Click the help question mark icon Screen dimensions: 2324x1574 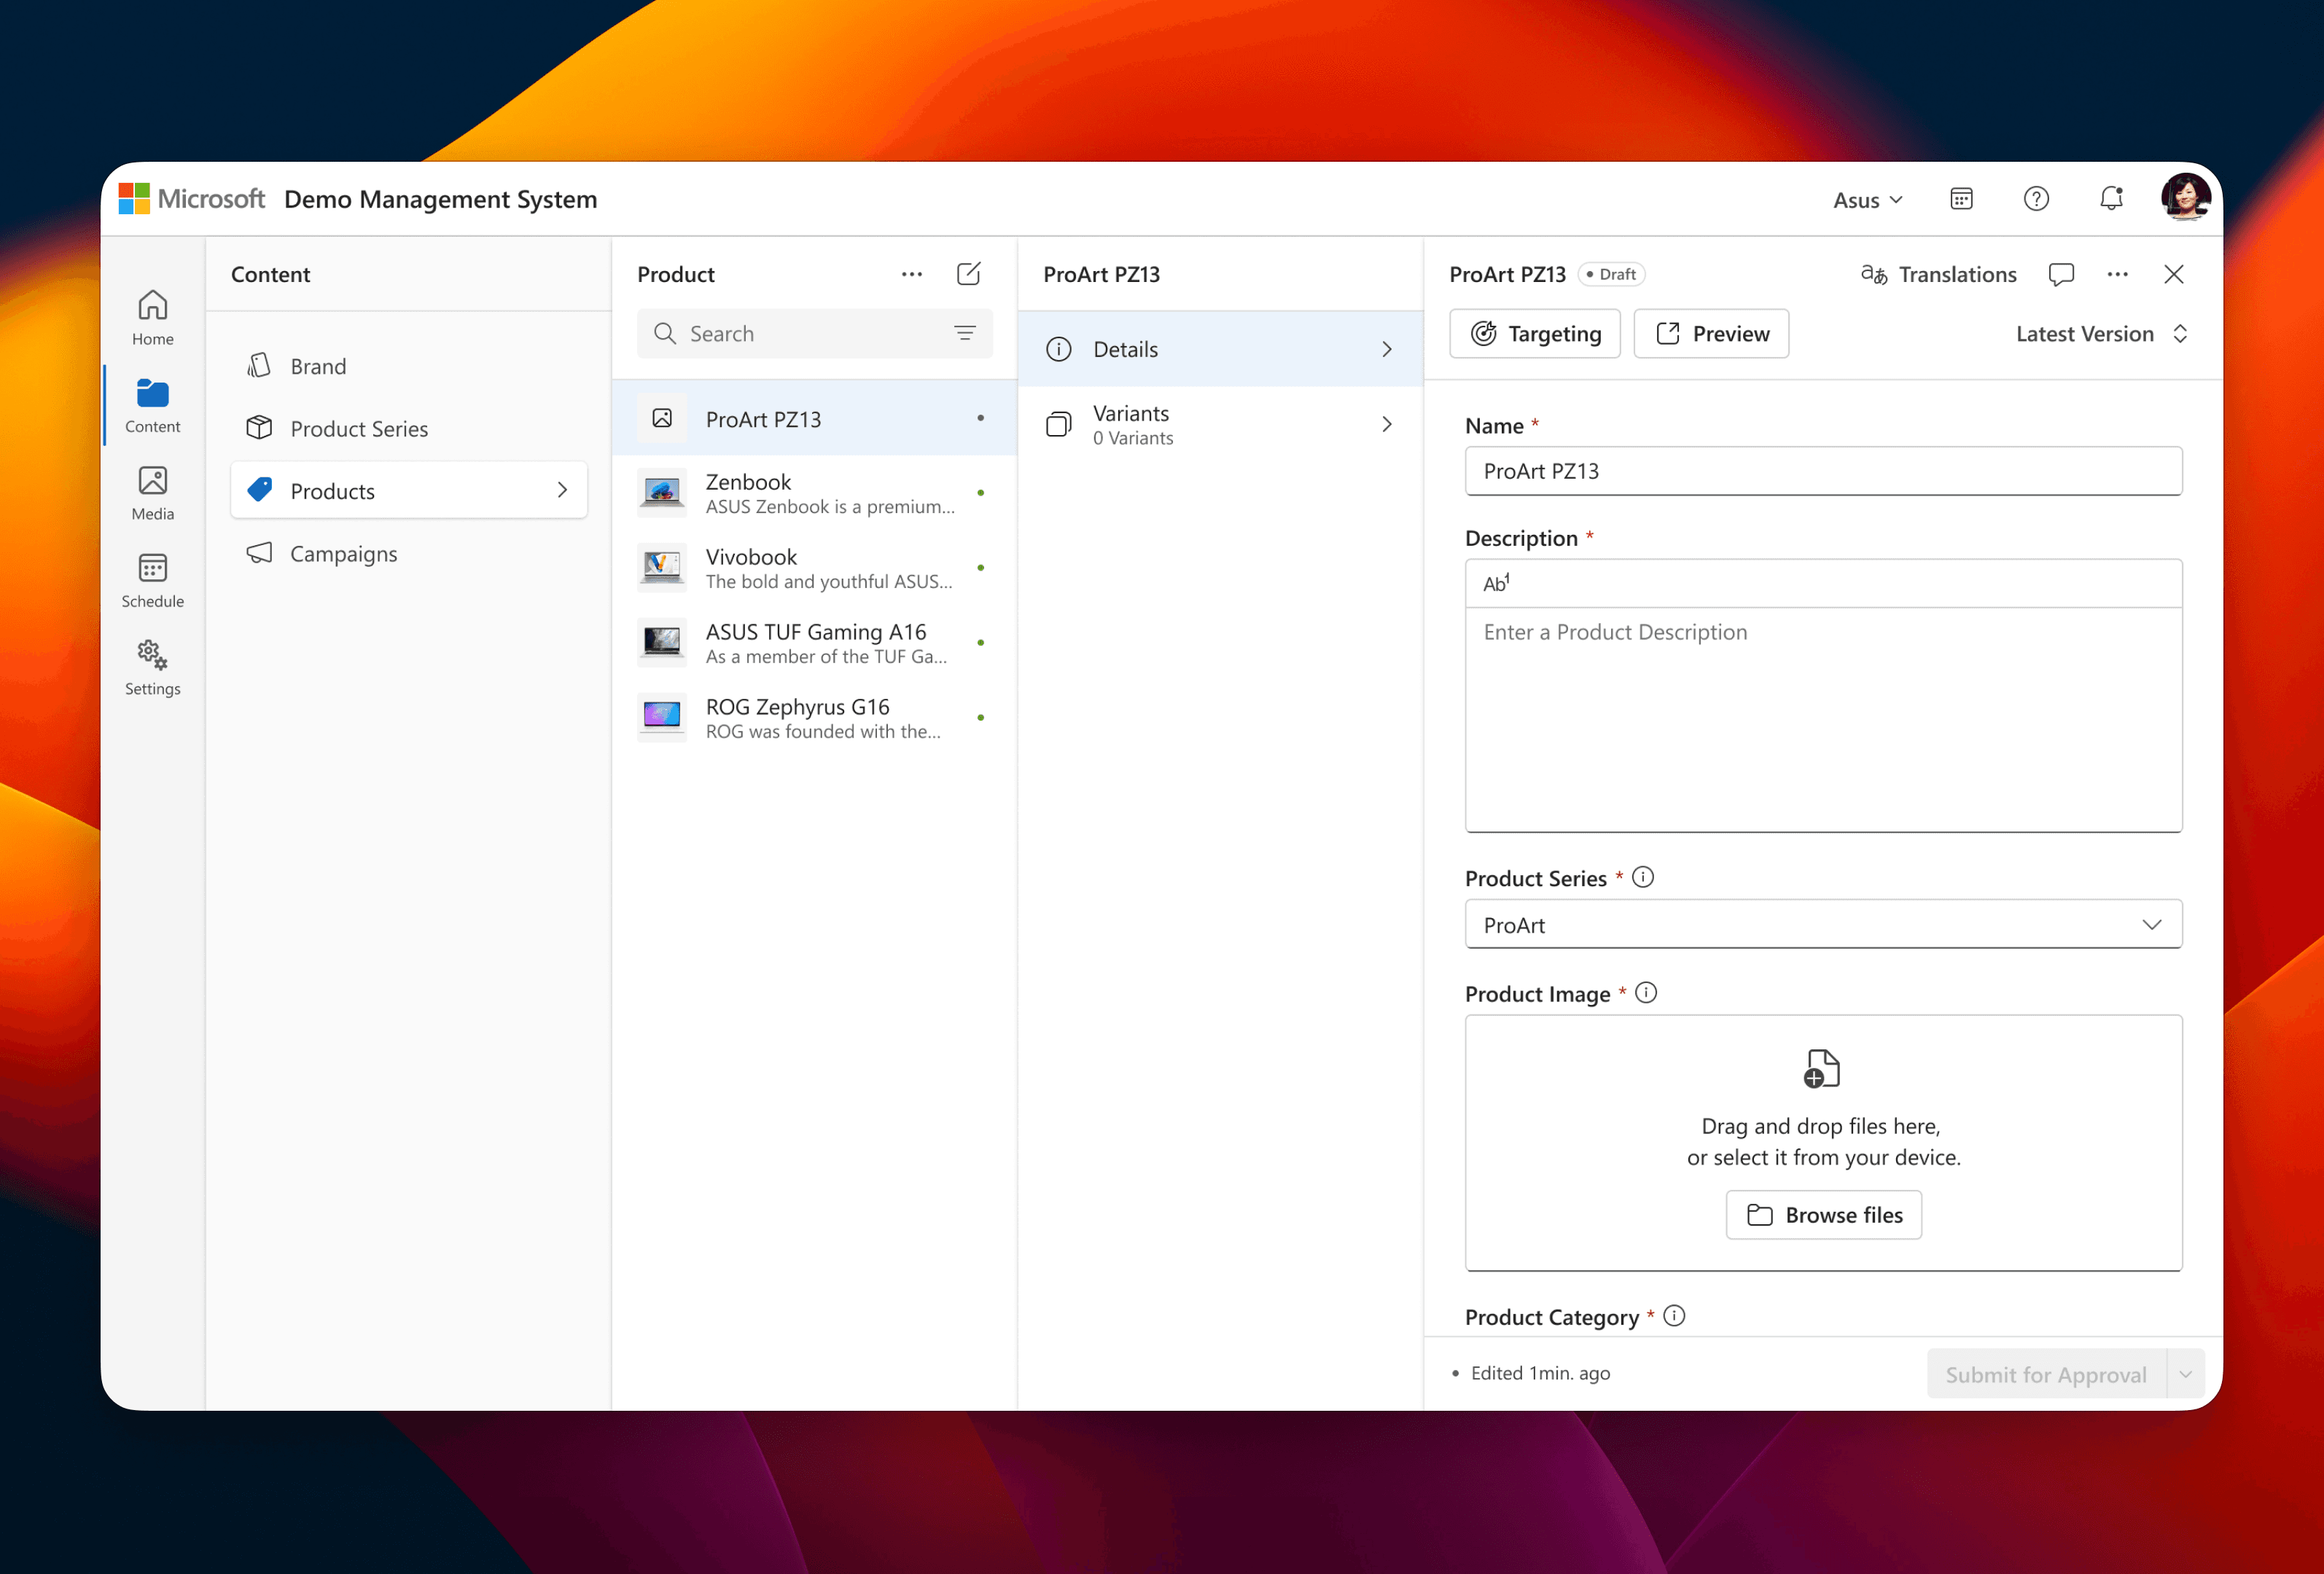point(2036,199)
